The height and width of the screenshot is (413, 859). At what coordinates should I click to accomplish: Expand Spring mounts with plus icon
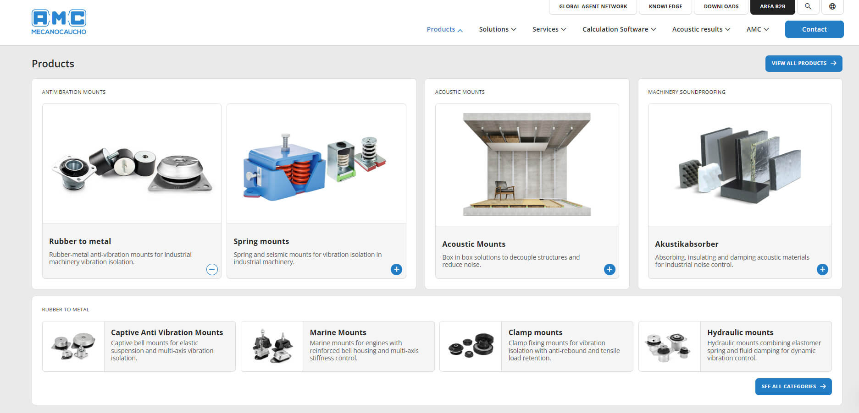(x=397, y=269)
